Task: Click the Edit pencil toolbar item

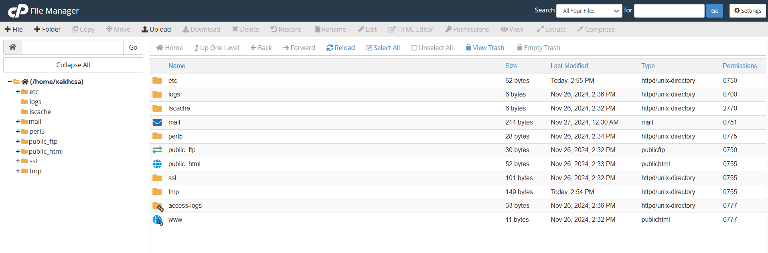Action: coord(367,29)
